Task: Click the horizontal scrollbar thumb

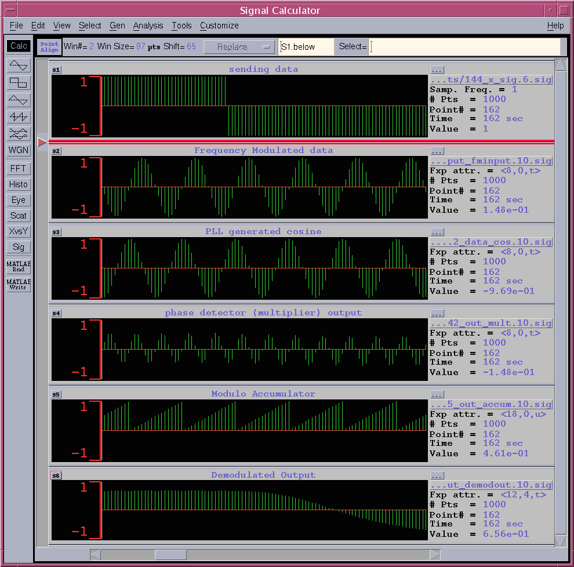Action: click(x=170, y=555)
